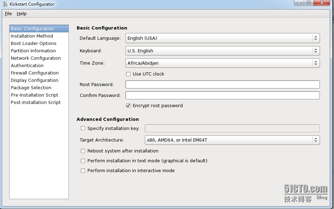334x209 pixels.
Task: Check Reboot system after installation
Action: pos(83,151)
